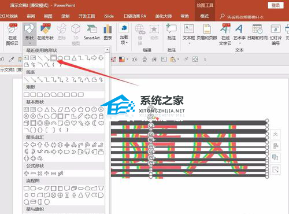Insert a SmartArt graphic

point(91,32)
